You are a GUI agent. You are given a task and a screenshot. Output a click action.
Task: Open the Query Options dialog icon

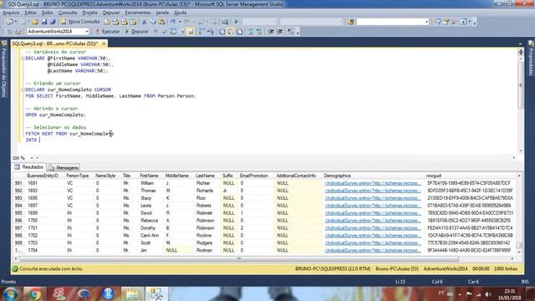(182, 32)
